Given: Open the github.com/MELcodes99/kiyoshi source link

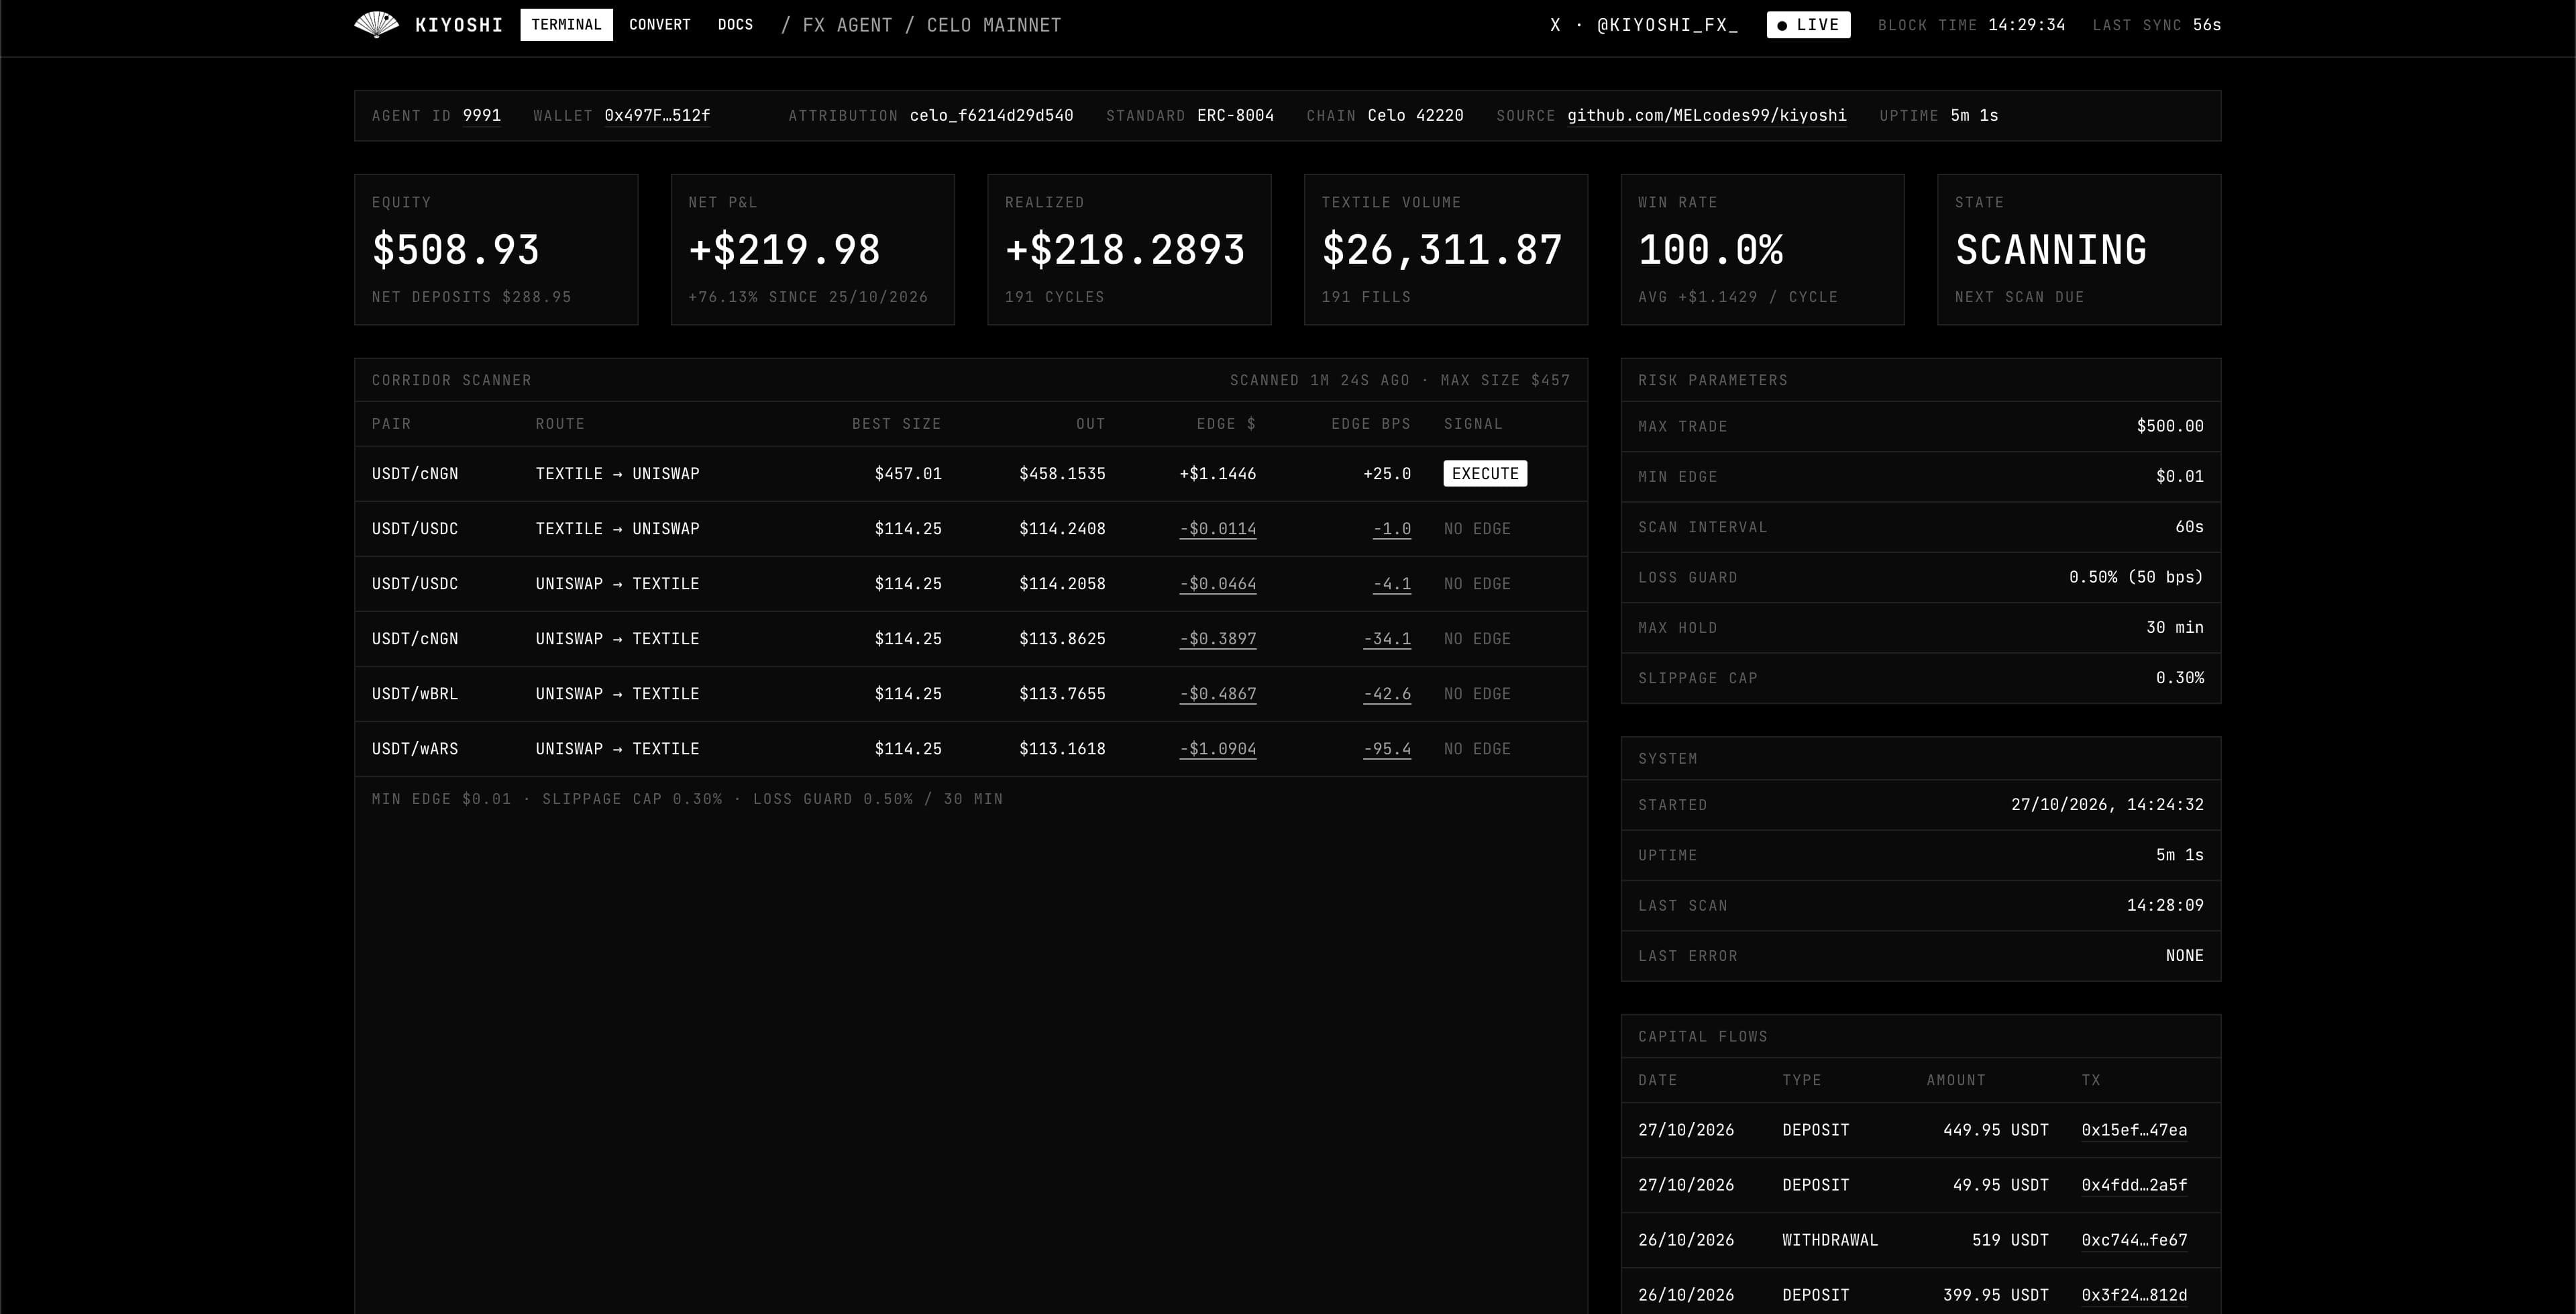Looking at the screenshot, I should (1706, 116).
